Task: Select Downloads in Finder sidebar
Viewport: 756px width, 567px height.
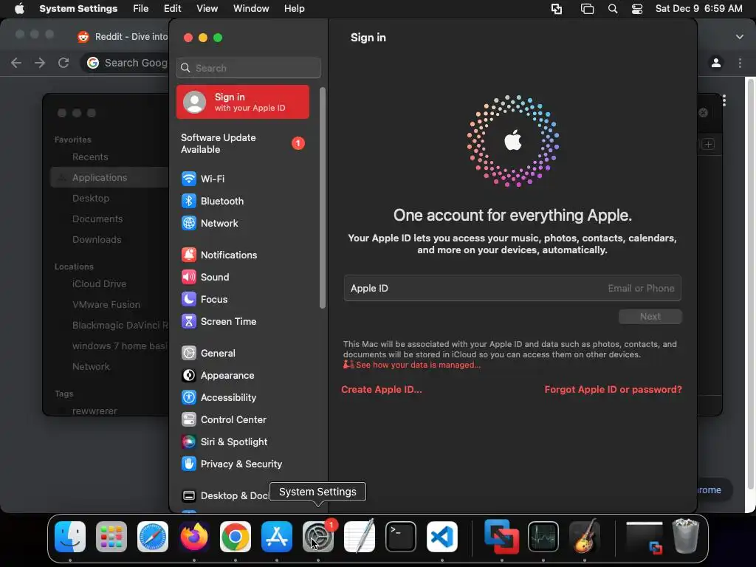Action: (97, 239)
